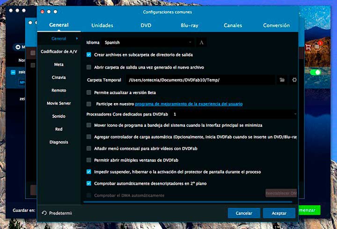Screen dimensions: 337x229
Task: Click the Cancelar button
Action: pyautogui.click(x=244, y=213)
